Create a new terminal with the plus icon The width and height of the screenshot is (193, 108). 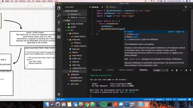click(x=172, y=70)
